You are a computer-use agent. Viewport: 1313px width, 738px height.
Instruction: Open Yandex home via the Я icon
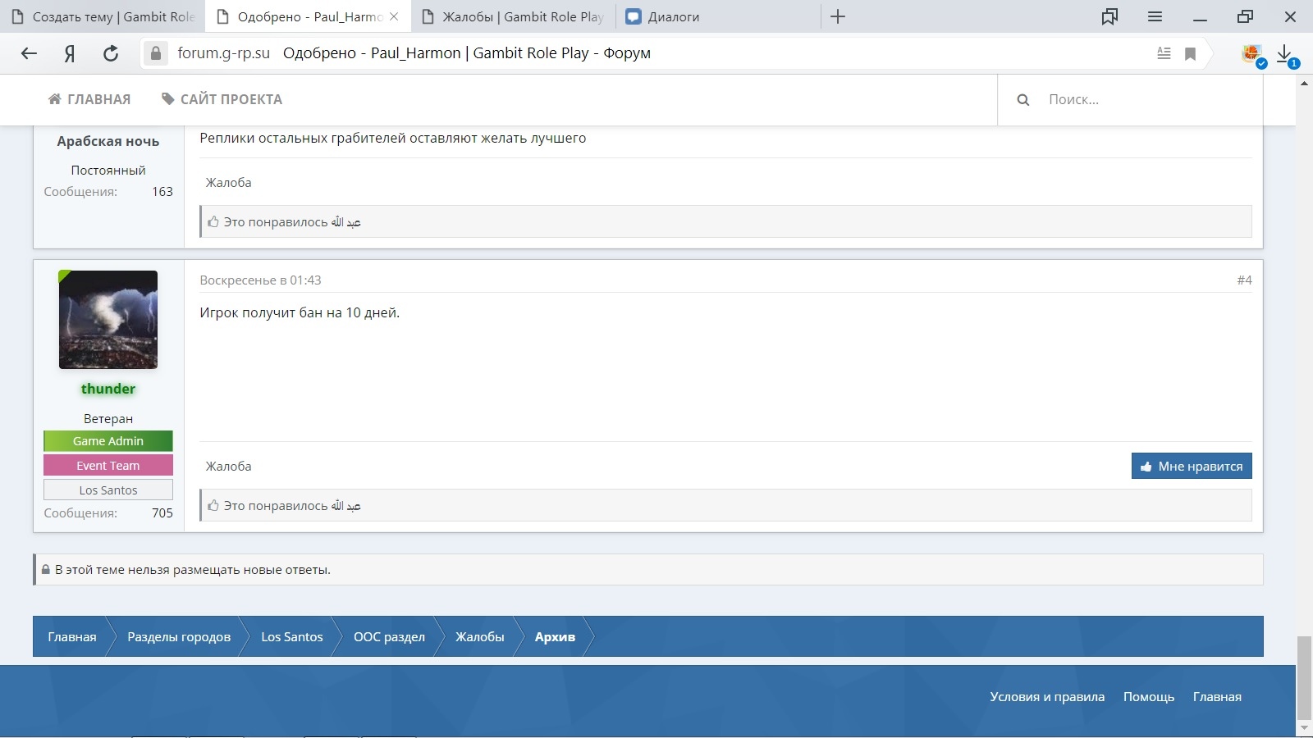(70, 53)
